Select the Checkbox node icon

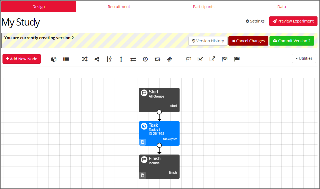point(200,59)
